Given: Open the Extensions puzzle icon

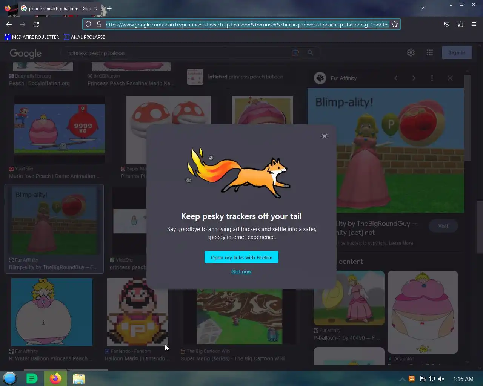Looking at the screenshot, I should (x=460, y=24).
